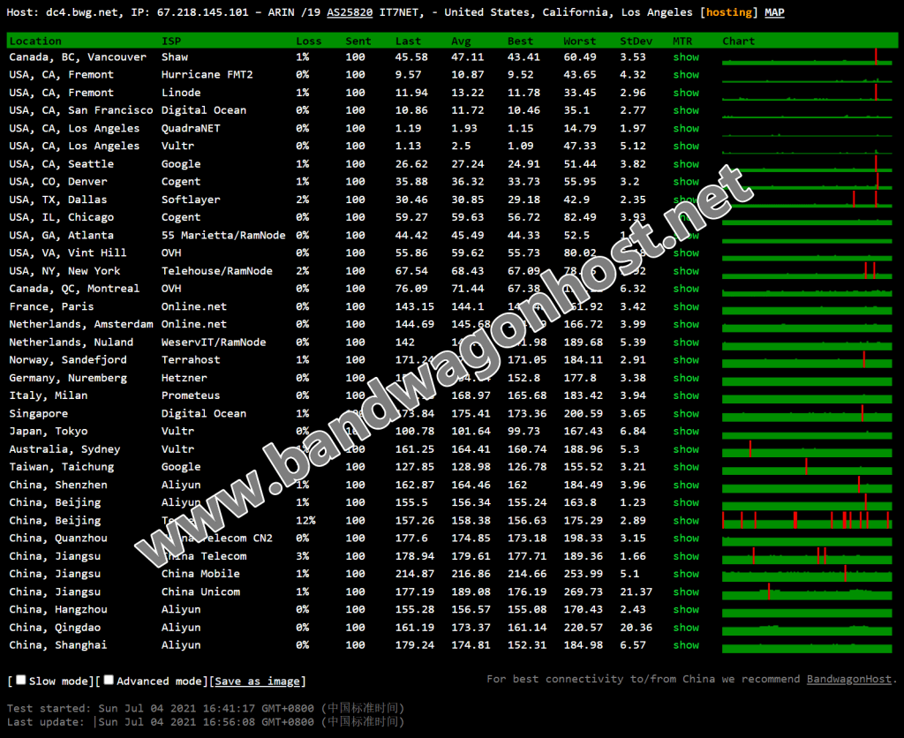Click the StDev column header

pos(636,41)
